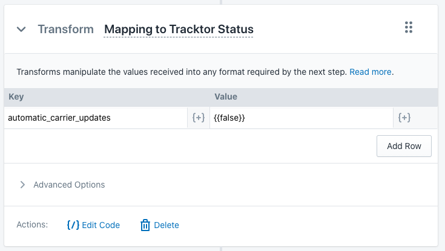Rename the step title Mapping to Tracktor Status

pyautogui.click(x=179, y=30)
